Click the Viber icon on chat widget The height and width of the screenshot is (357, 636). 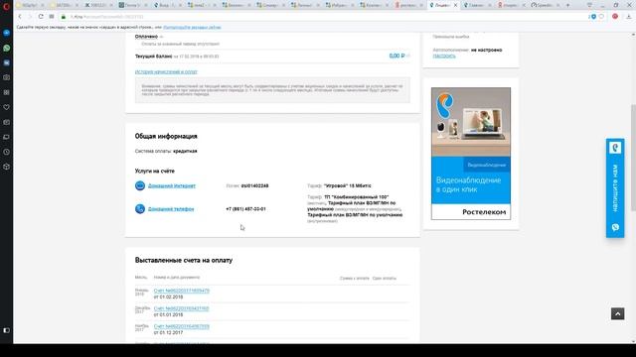(615, 227)
